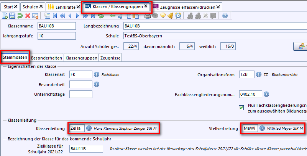Click the empty Besonderheit field
The width and height of the screenshot is (307, 156).
(x=81, y=84)
